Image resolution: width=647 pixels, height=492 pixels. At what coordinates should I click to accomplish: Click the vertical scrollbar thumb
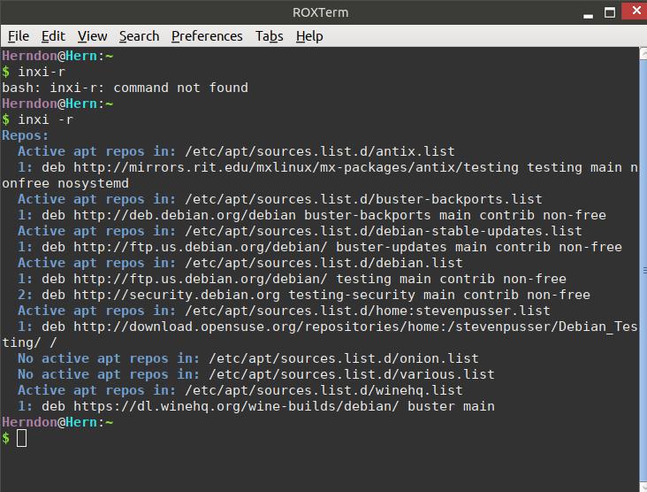click(x=643, y=271)
